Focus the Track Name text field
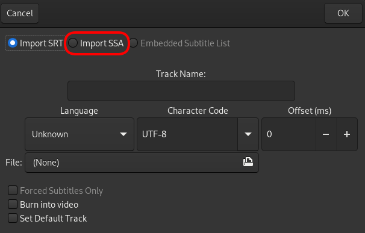This screenshot has height=233, width=365. pos(181,91)
